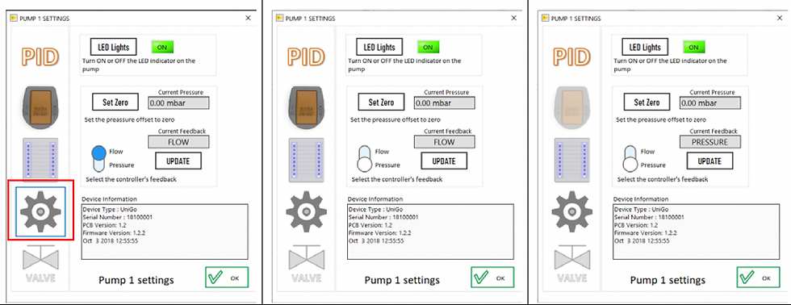Flip the Flow/Pressure switch in right window
Screen dimensions: 791x305
click(x=631, y=158)
